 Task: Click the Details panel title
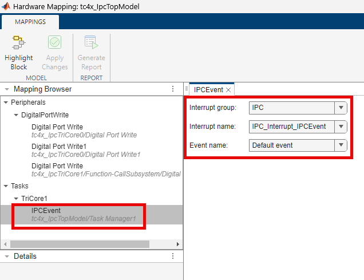click(25, 257)
